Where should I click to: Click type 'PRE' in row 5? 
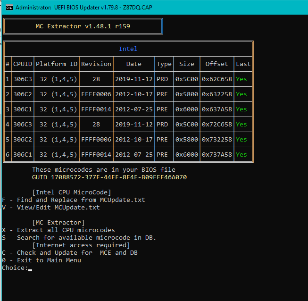point(162,140)
